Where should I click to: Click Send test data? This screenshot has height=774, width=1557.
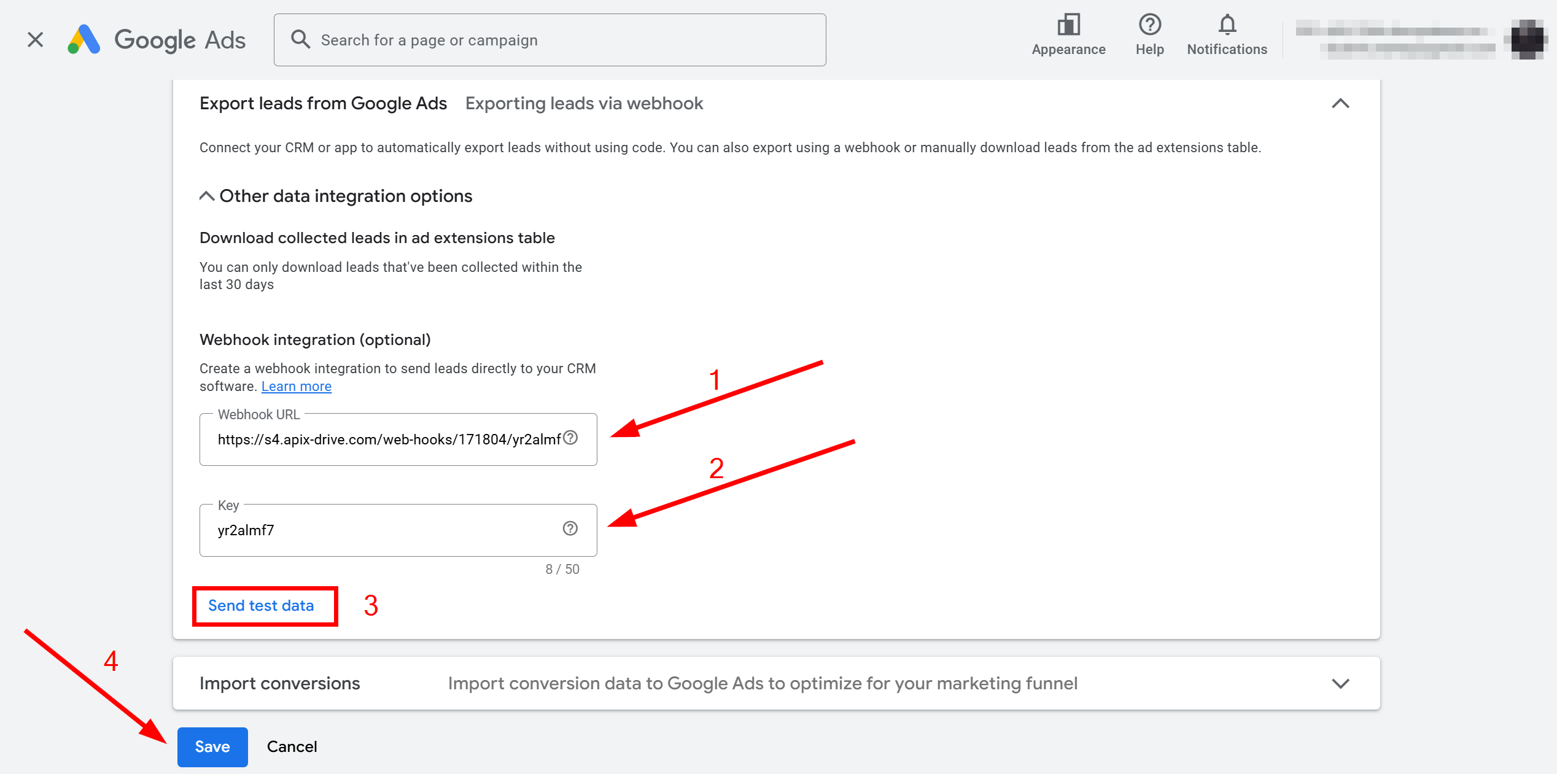tap(262, 606)
